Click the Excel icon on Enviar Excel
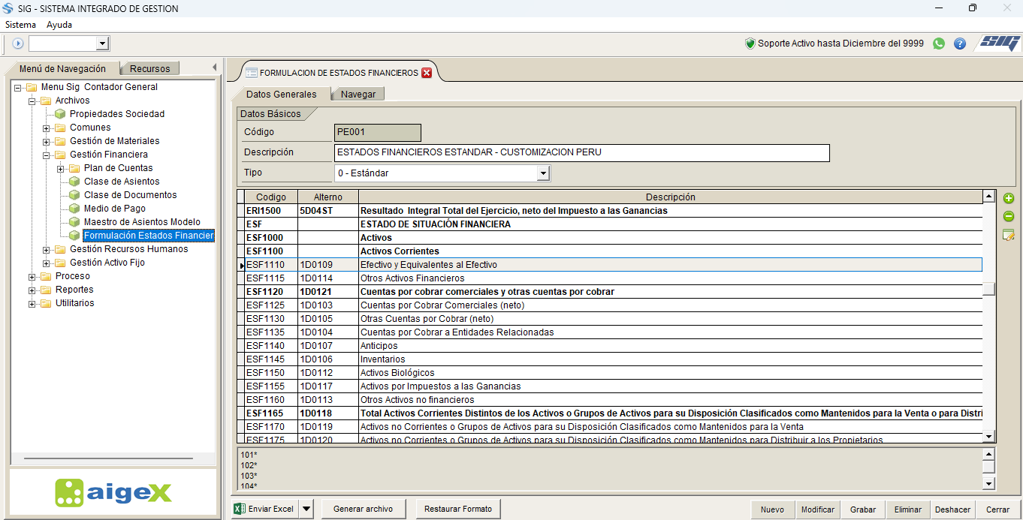Screen dimensions: 1023x520 (x=240, y=509)
